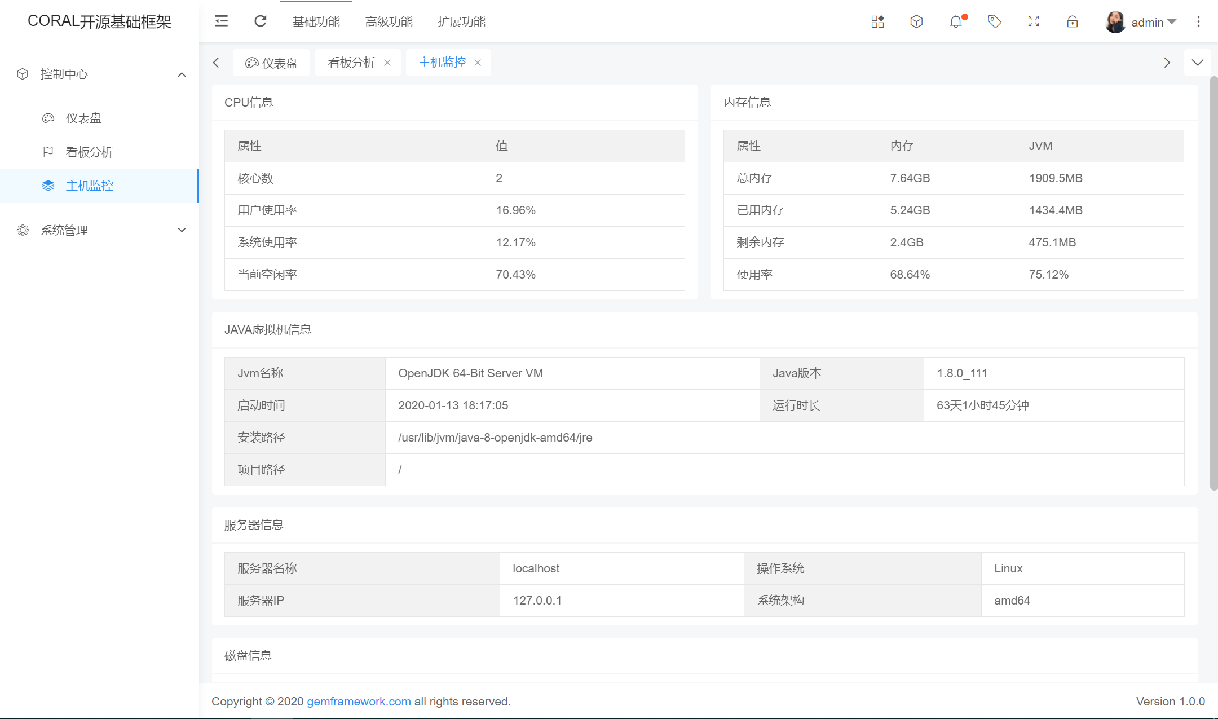Select the 主机监控 tab
This screenshot has width=1218, height=719.
click(442, 63)
